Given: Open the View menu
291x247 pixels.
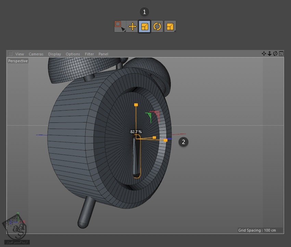Looking at the screenshot, I should 20,54.
